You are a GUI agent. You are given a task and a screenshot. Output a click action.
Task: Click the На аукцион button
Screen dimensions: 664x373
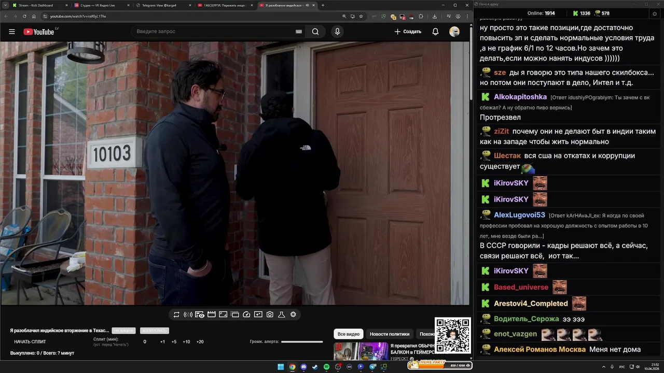click(x=124, y=331)
